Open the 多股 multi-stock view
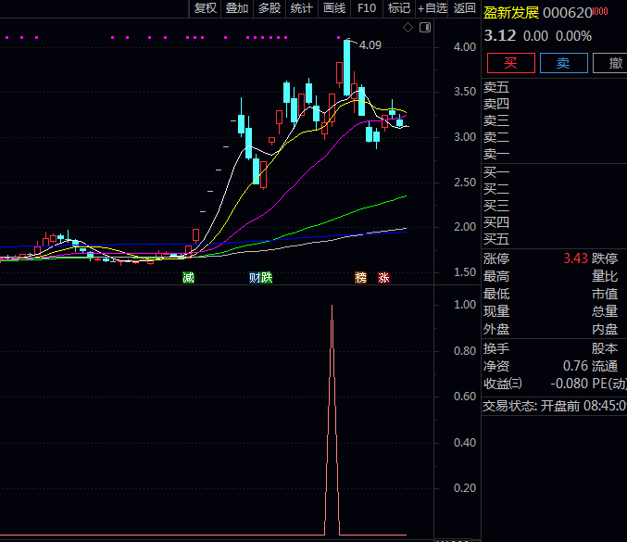The image size is (627, 542). click(270, 8)
